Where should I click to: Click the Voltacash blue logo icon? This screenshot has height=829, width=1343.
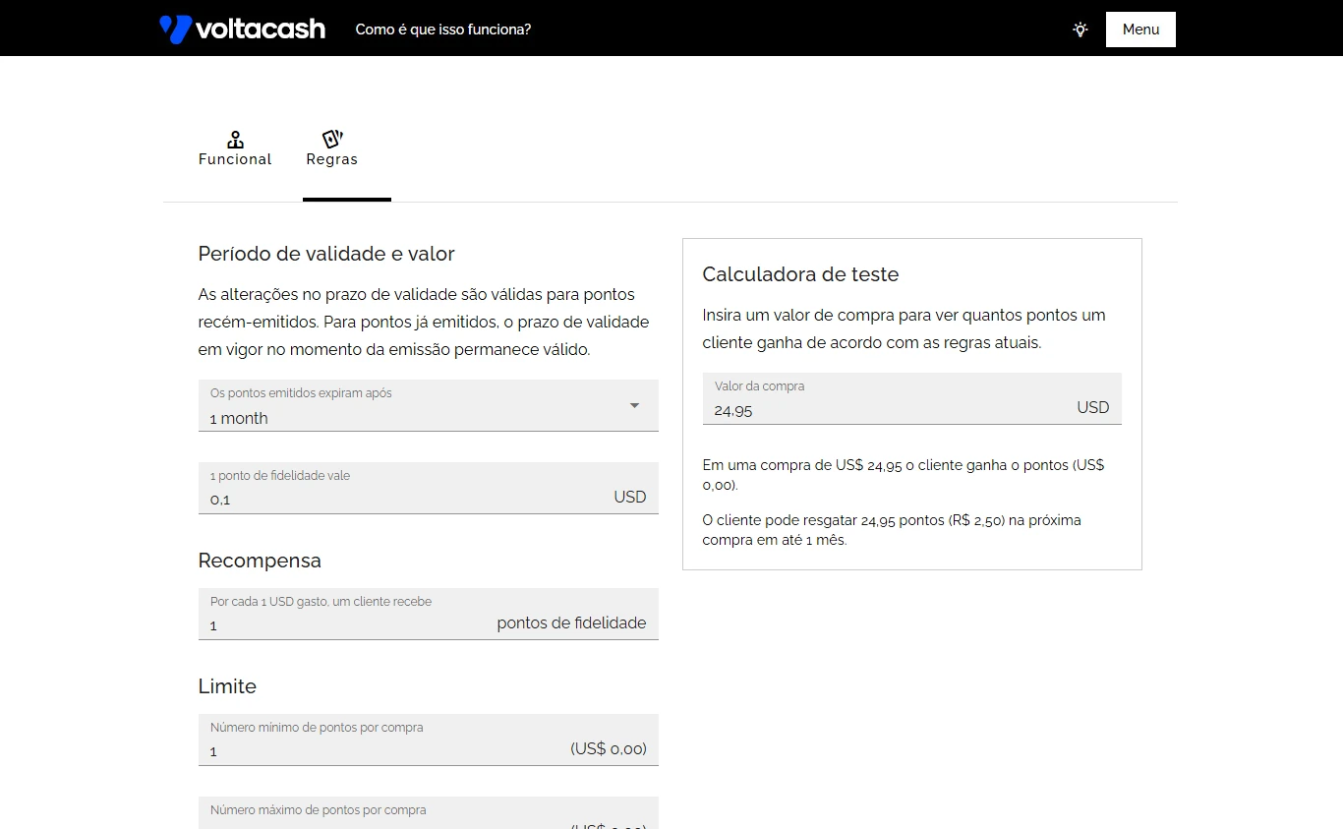[175, 30]
